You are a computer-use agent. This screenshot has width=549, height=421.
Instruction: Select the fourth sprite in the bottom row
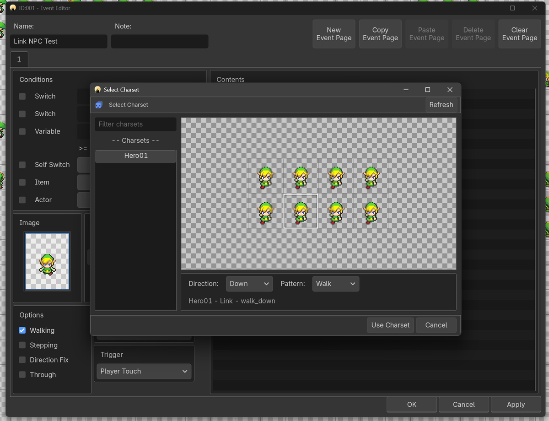tap(371, 212)
